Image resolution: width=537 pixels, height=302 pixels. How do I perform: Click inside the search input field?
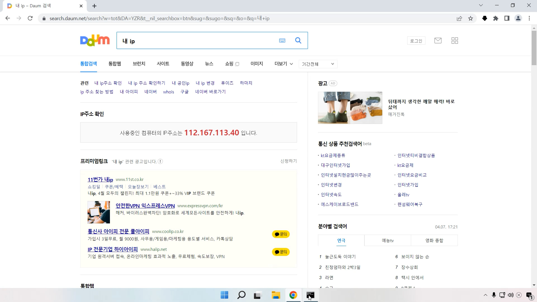pyautogui.click(x=196, y=41)
